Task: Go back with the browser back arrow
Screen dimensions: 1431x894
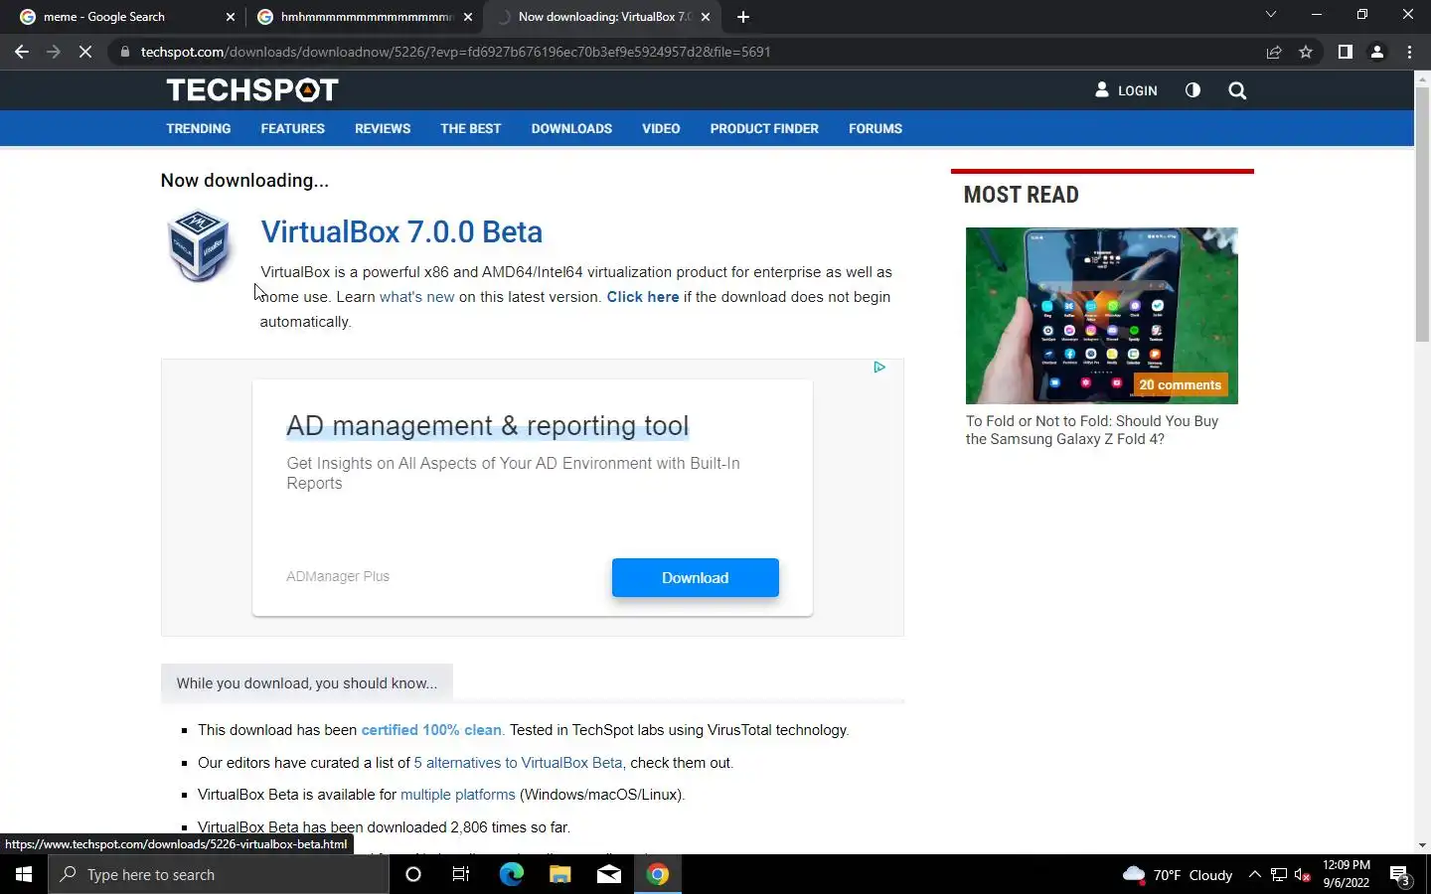Action: [x=22, y=52]
